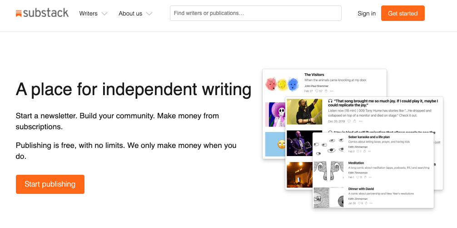The width and height of the screenshot is (457, 228).
Task: Click "Publishing is free, with no limits" paragraph
Action: point(126,151)
